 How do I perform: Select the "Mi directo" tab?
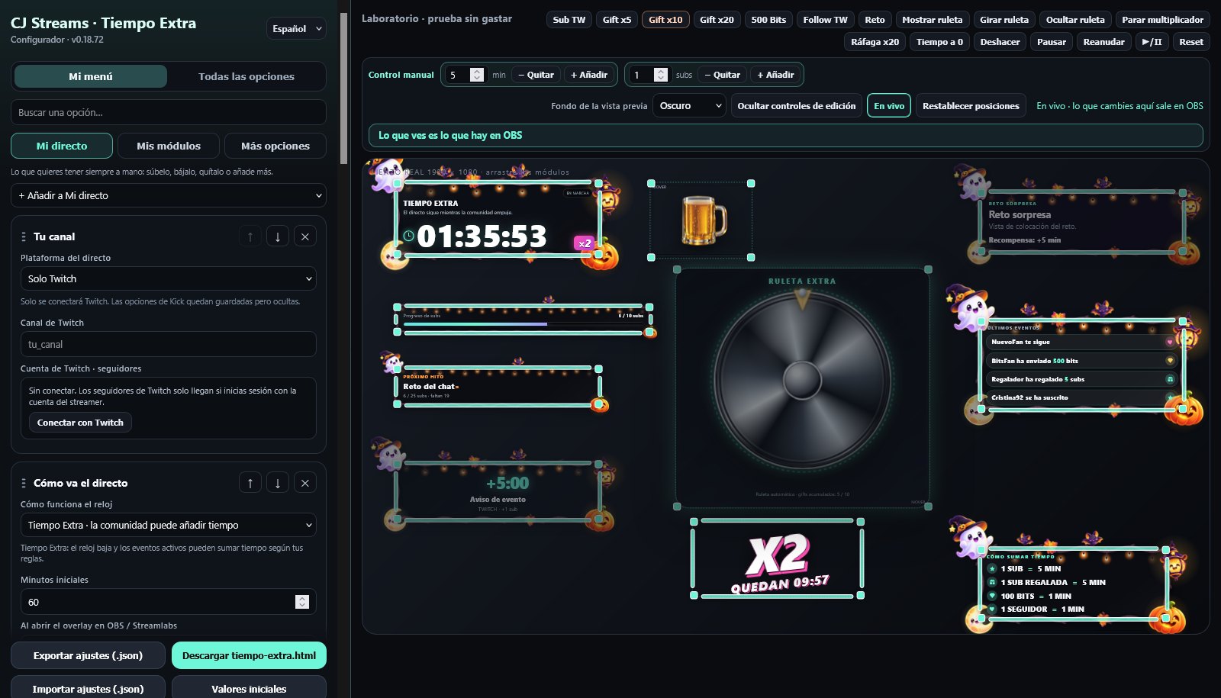coord(62,146)
